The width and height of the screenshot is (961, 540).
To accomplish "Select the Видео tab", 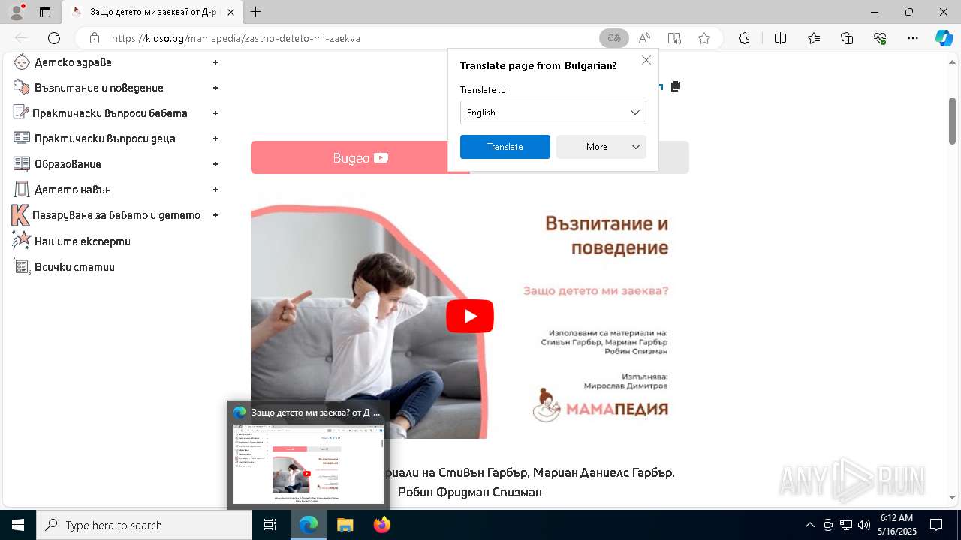I will (x=360, y=157).
